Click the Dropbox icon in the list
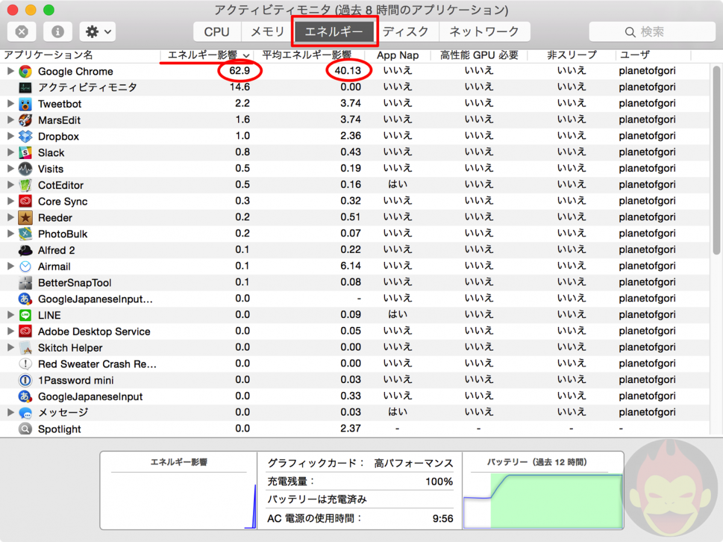 tap(25, 136)
